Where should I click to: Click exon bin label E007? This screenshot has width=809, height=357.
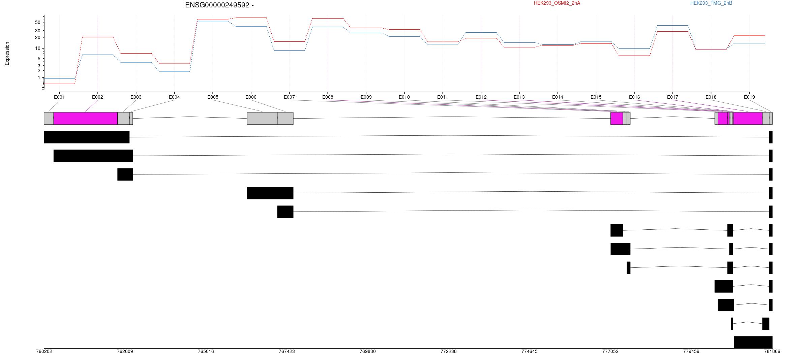(x=289, y=97)
